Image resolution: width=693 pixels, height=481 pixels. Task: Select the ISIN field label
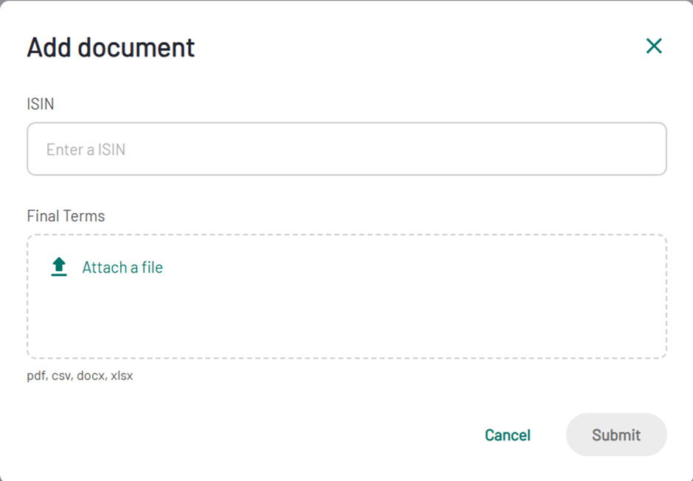pyautogui.click(x=41, y=104)
